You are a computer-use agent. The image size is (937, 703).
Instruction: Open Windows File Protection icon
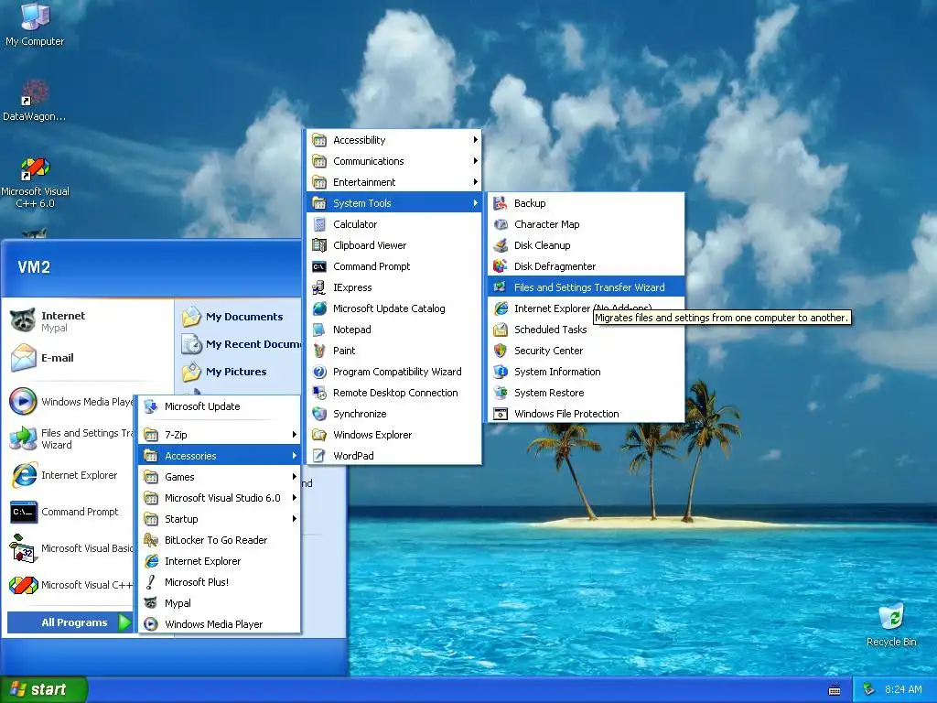(x=501, y=414)
